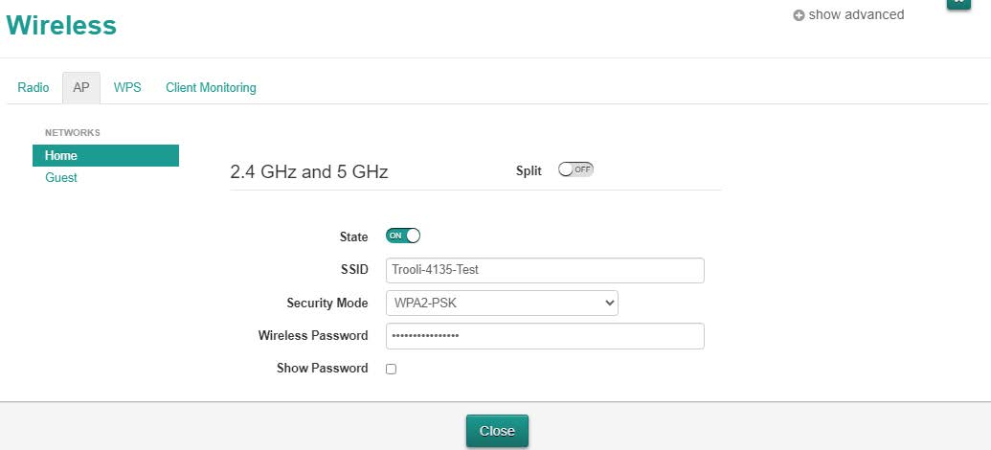Tick the Show Password checkbox

(391, 369)
